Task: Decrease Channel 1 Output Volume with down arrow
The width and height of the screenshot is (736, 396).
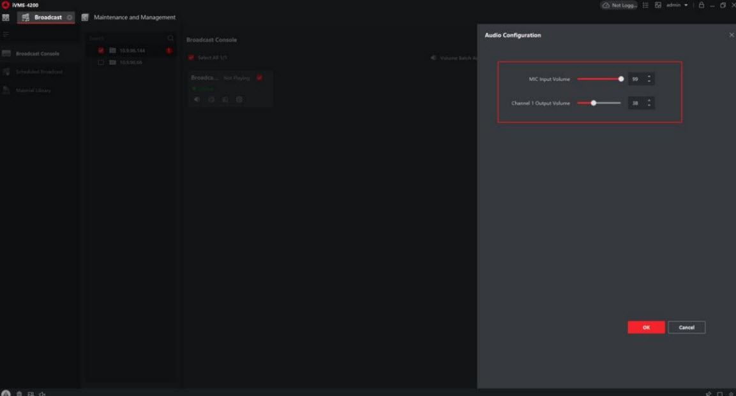Action: [x=649, y=105]
